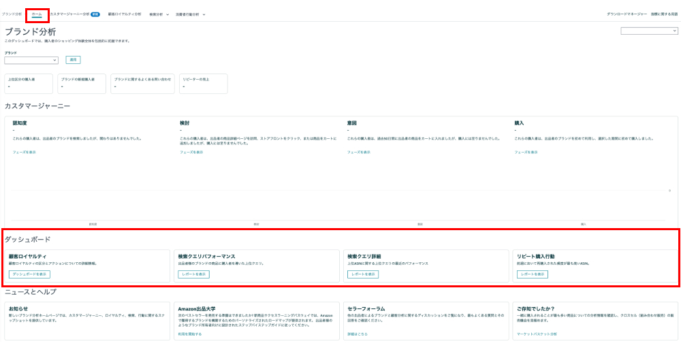Click the 顧客ロイヤルティ card title
Viewport: 681px width, 350px height.
coord(28,257)
